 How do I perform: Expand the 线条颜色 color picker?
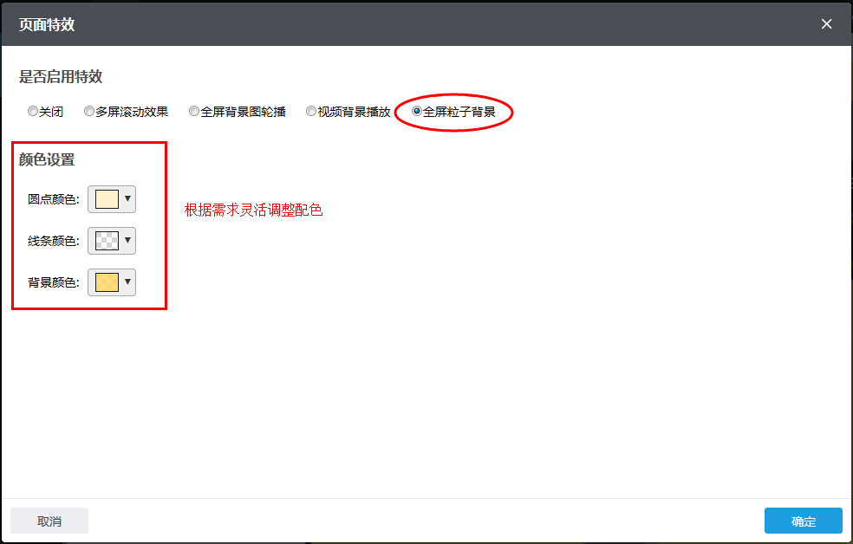click(128, 240)
